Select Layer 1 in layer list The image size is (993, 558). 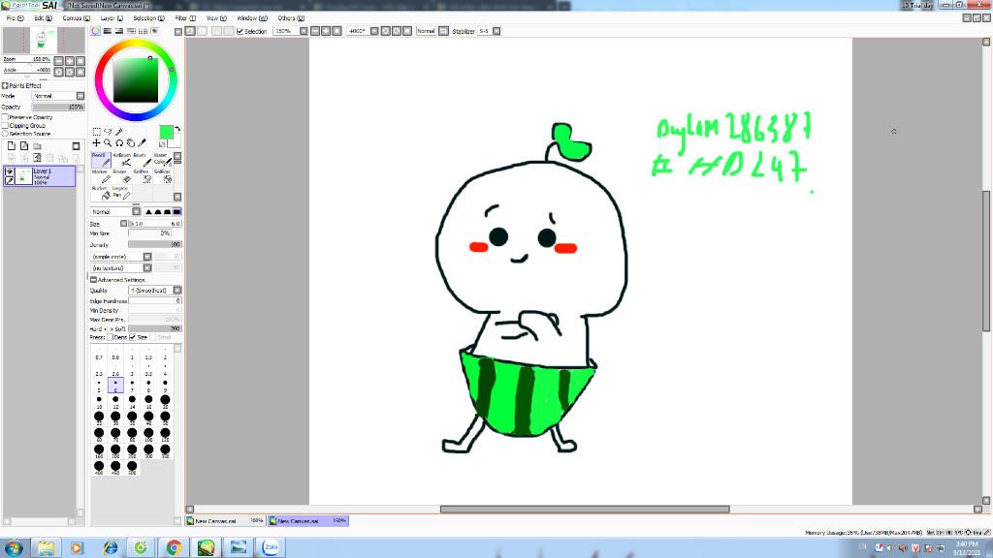[x=39, y=176]
